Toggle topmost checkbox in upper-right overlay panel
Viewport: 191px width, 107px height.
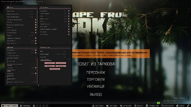pyautogui.click(x=69, y=11)
